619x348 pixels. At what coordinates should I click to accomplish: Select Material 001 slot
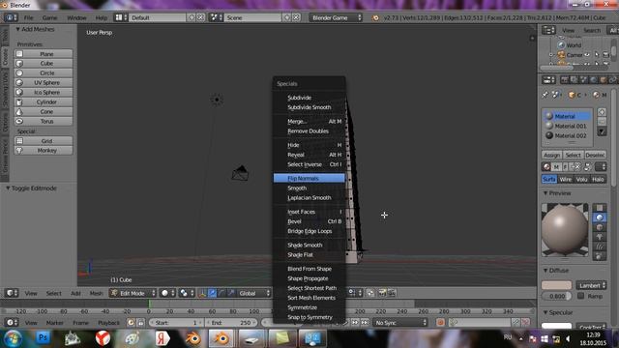tap(567, 126)
